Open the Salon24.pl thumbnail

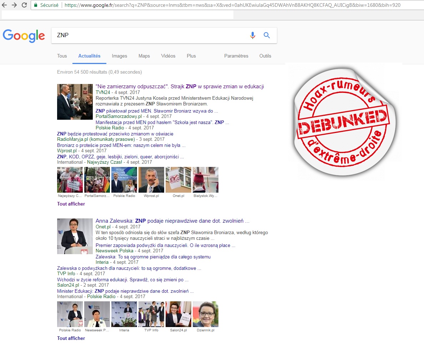click(178, 314)
